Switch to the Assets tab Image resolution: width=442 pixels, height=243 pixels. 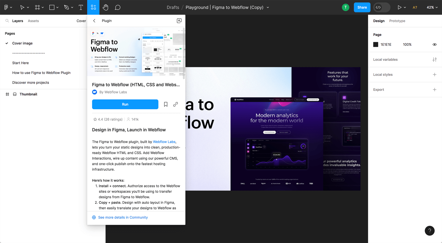point(33,21)
